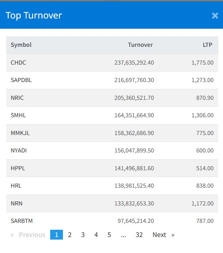The width and height of the screenshot is (223, 253).
Task: Click the HRL symbol
Action: click(x=16, y=186)
